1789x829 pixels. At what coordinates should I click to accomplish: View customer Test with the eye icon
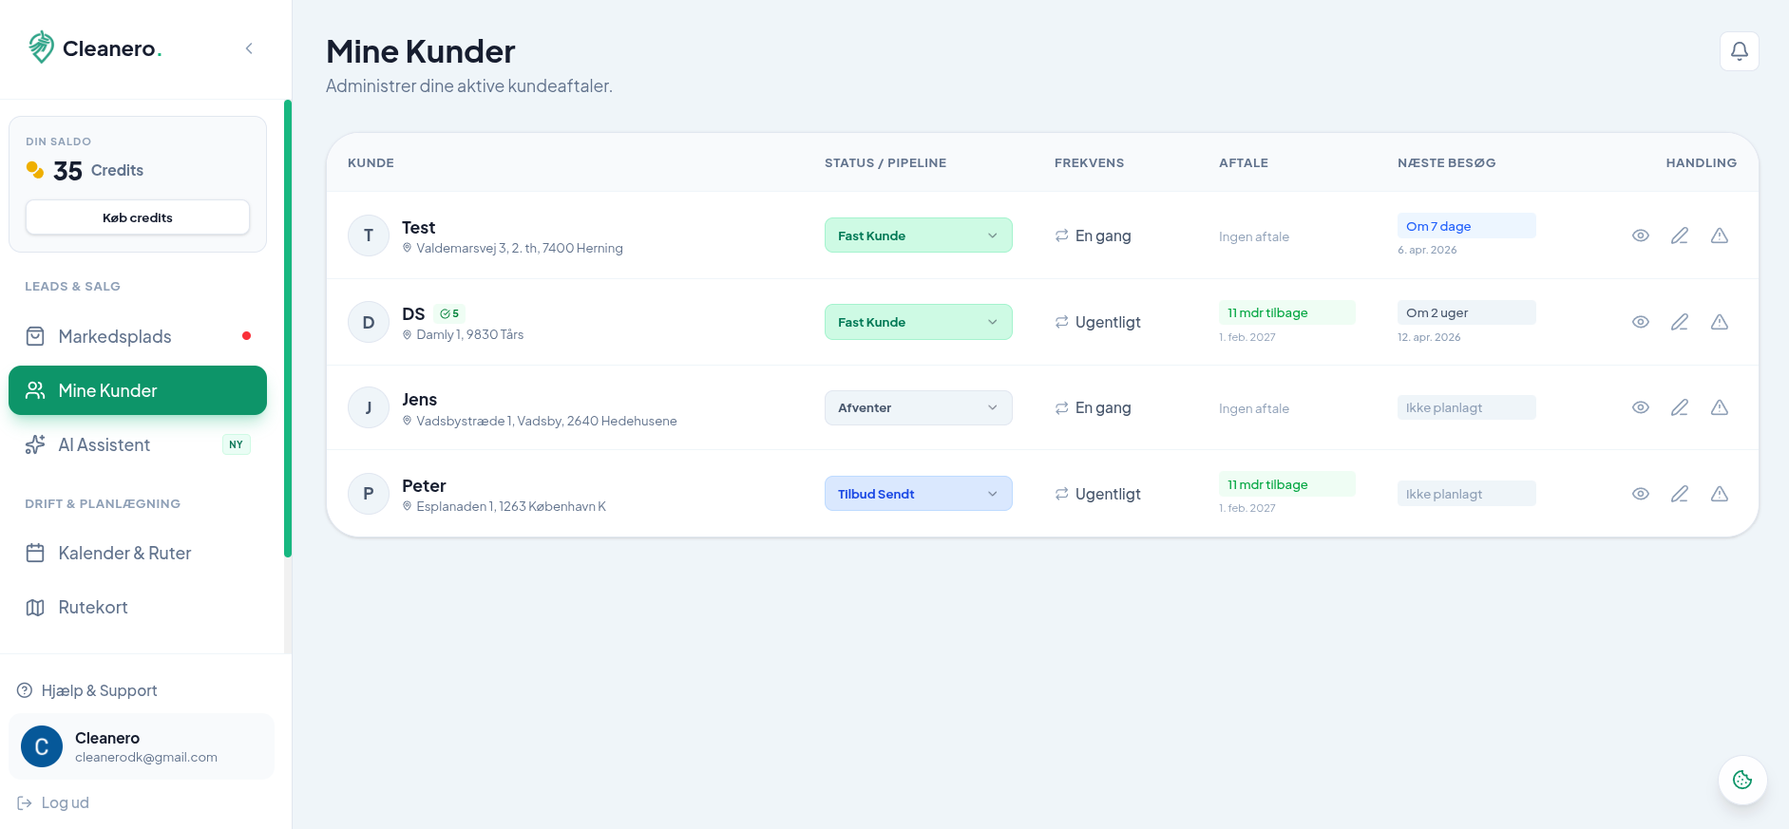(1640, 236)
